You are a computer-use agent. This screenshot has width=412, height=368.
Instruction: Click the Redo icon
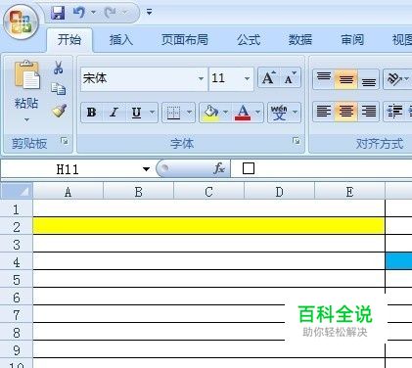click(111, 13)
